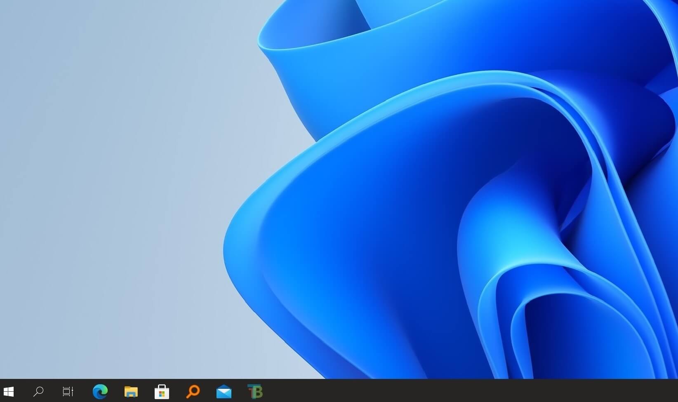
Task: Open Task View on the taskbar
Action: 68,391
